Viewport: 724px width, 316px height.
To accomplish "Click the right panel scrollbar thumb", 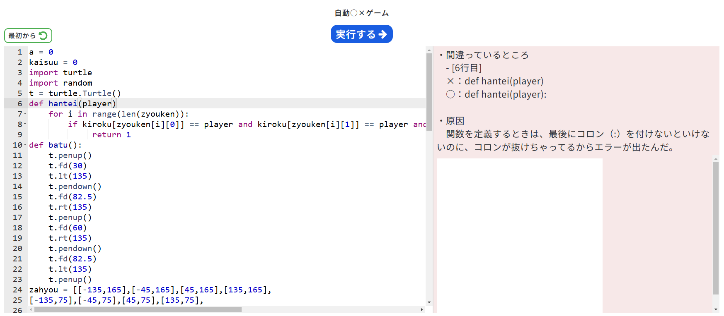I will [716, 228].
